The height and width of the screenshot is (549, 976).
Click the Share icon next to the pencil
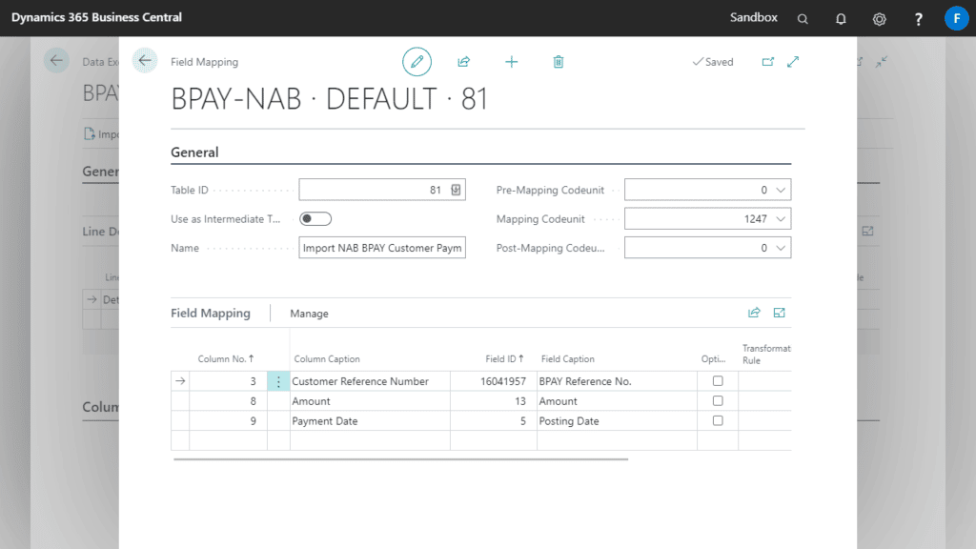(x=463, y=61)
